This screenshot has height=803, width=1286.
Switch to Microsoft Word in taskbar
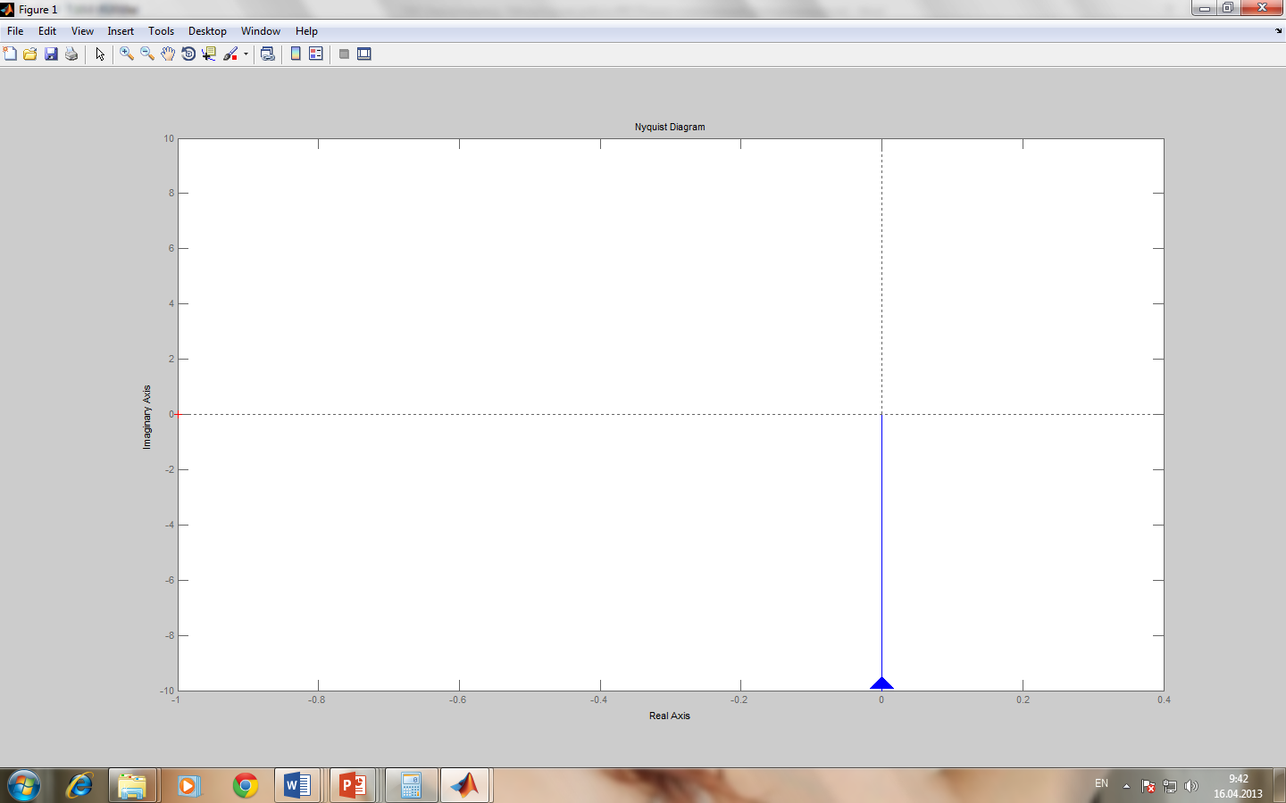click(x=297, y=786)
